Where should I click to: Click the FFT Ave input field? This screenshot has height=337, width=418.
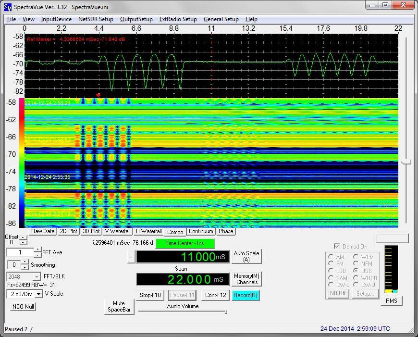[x=20, y=252]
